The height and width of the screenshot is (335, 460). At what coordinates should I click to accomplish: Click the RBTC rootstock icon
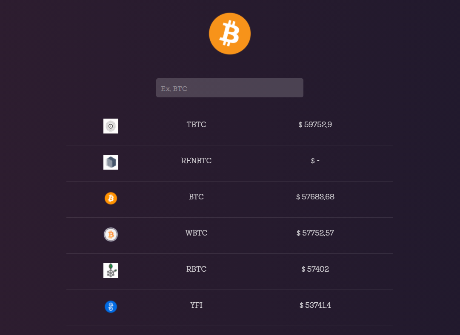[111, 270]
